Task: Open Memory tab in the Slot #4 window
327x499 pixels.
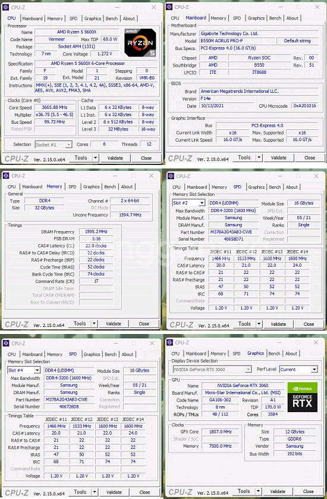Action: [x=54, y=354]
